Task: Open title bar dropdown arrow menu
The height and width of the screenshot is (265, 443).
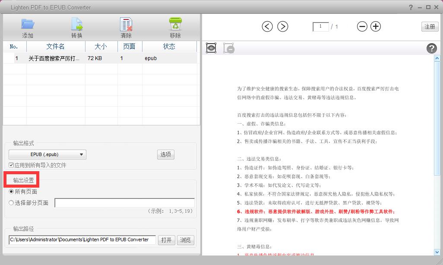Action: 411,7
